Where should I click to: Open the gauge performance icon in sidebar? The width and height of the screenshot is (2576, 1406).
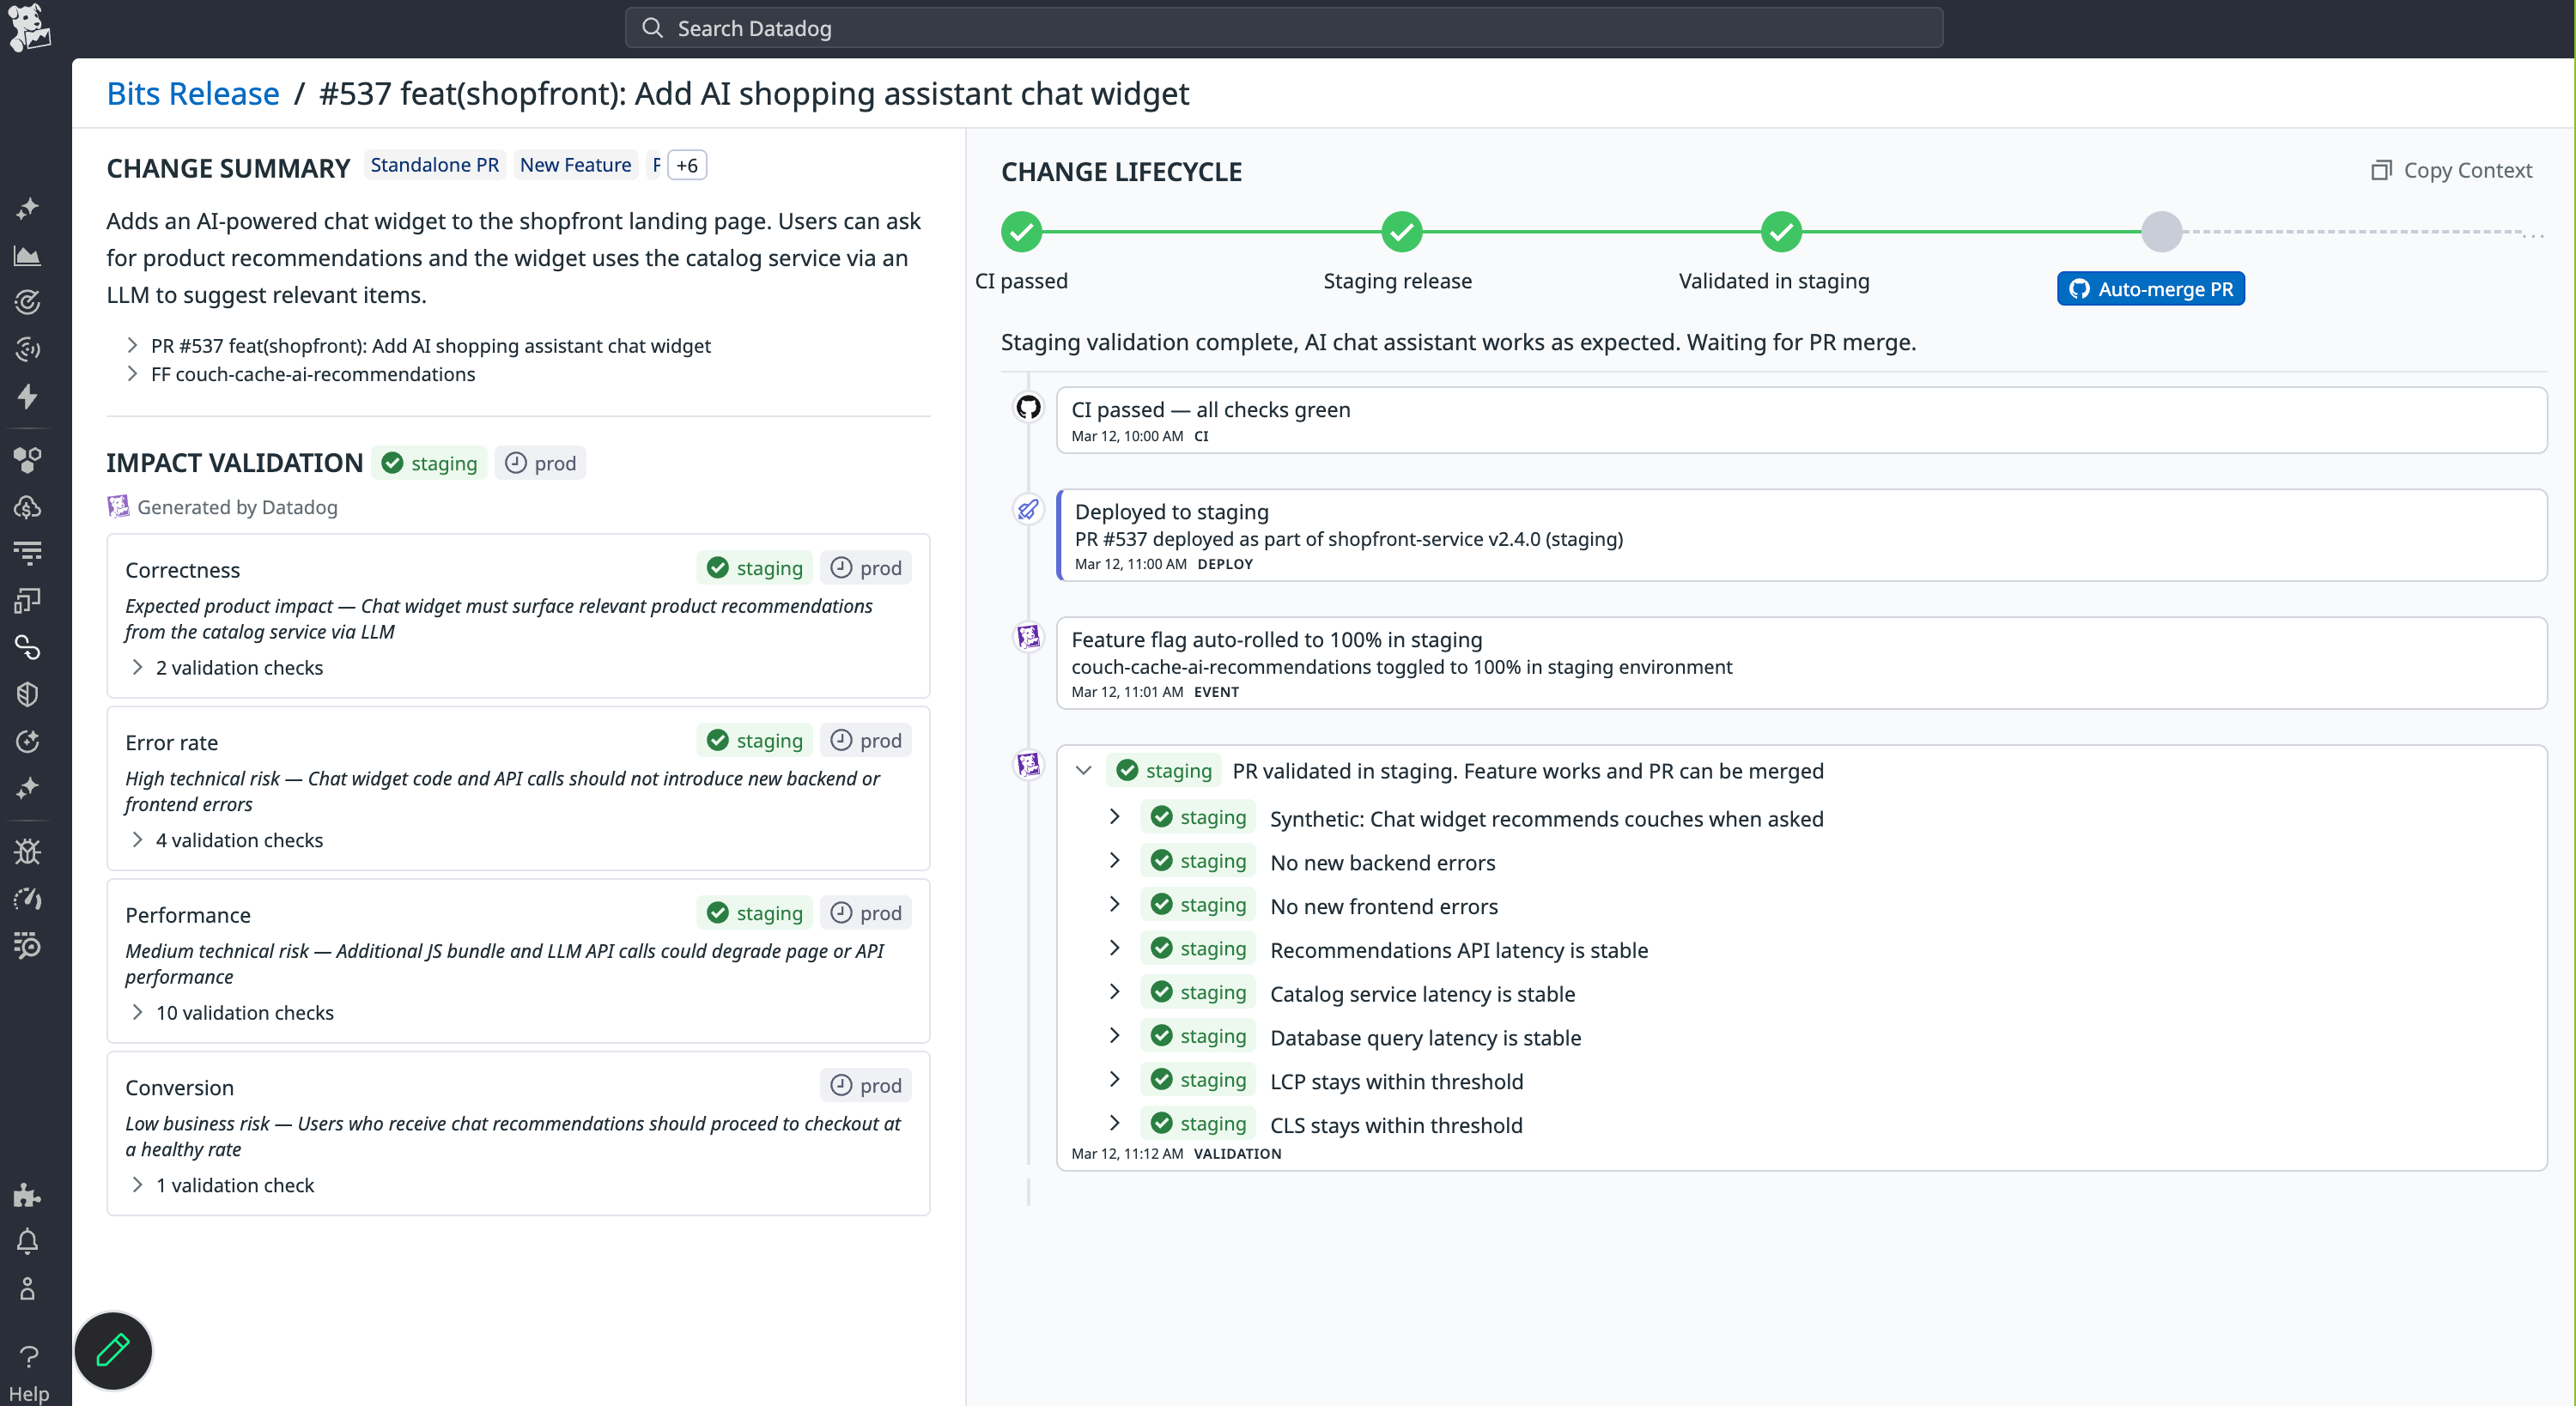tap(28, 899)
